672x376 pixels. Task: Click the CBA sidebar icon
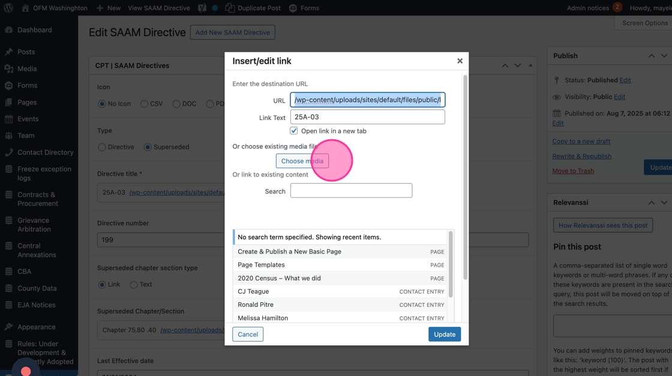pos(8,271)
